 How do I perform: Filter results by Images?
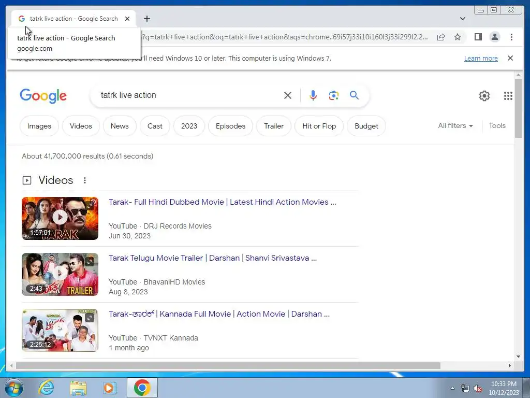[x=39, y=126]
